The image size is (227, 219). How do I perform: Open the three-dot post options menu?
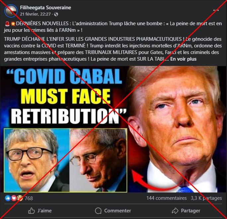[216, 10]
